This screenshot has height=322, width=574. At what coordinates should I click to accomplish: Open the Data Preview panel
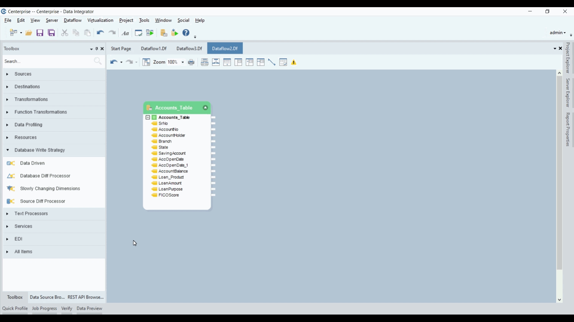tap(89, 309)
